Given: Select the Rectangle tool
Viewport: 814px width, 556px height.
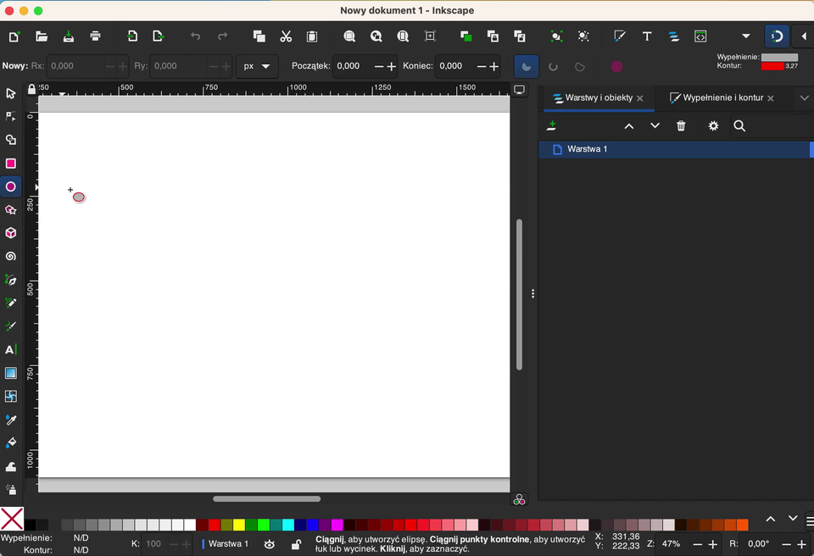Looking at the screenshot, I should (x=11, y=164).
